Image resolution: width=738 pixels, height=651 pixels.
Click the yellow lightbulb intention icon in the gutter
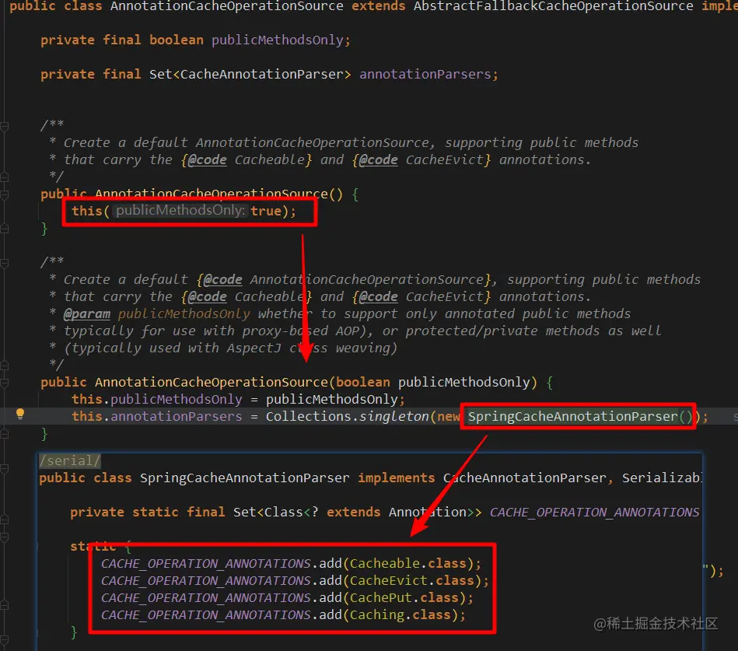point(19,414)
